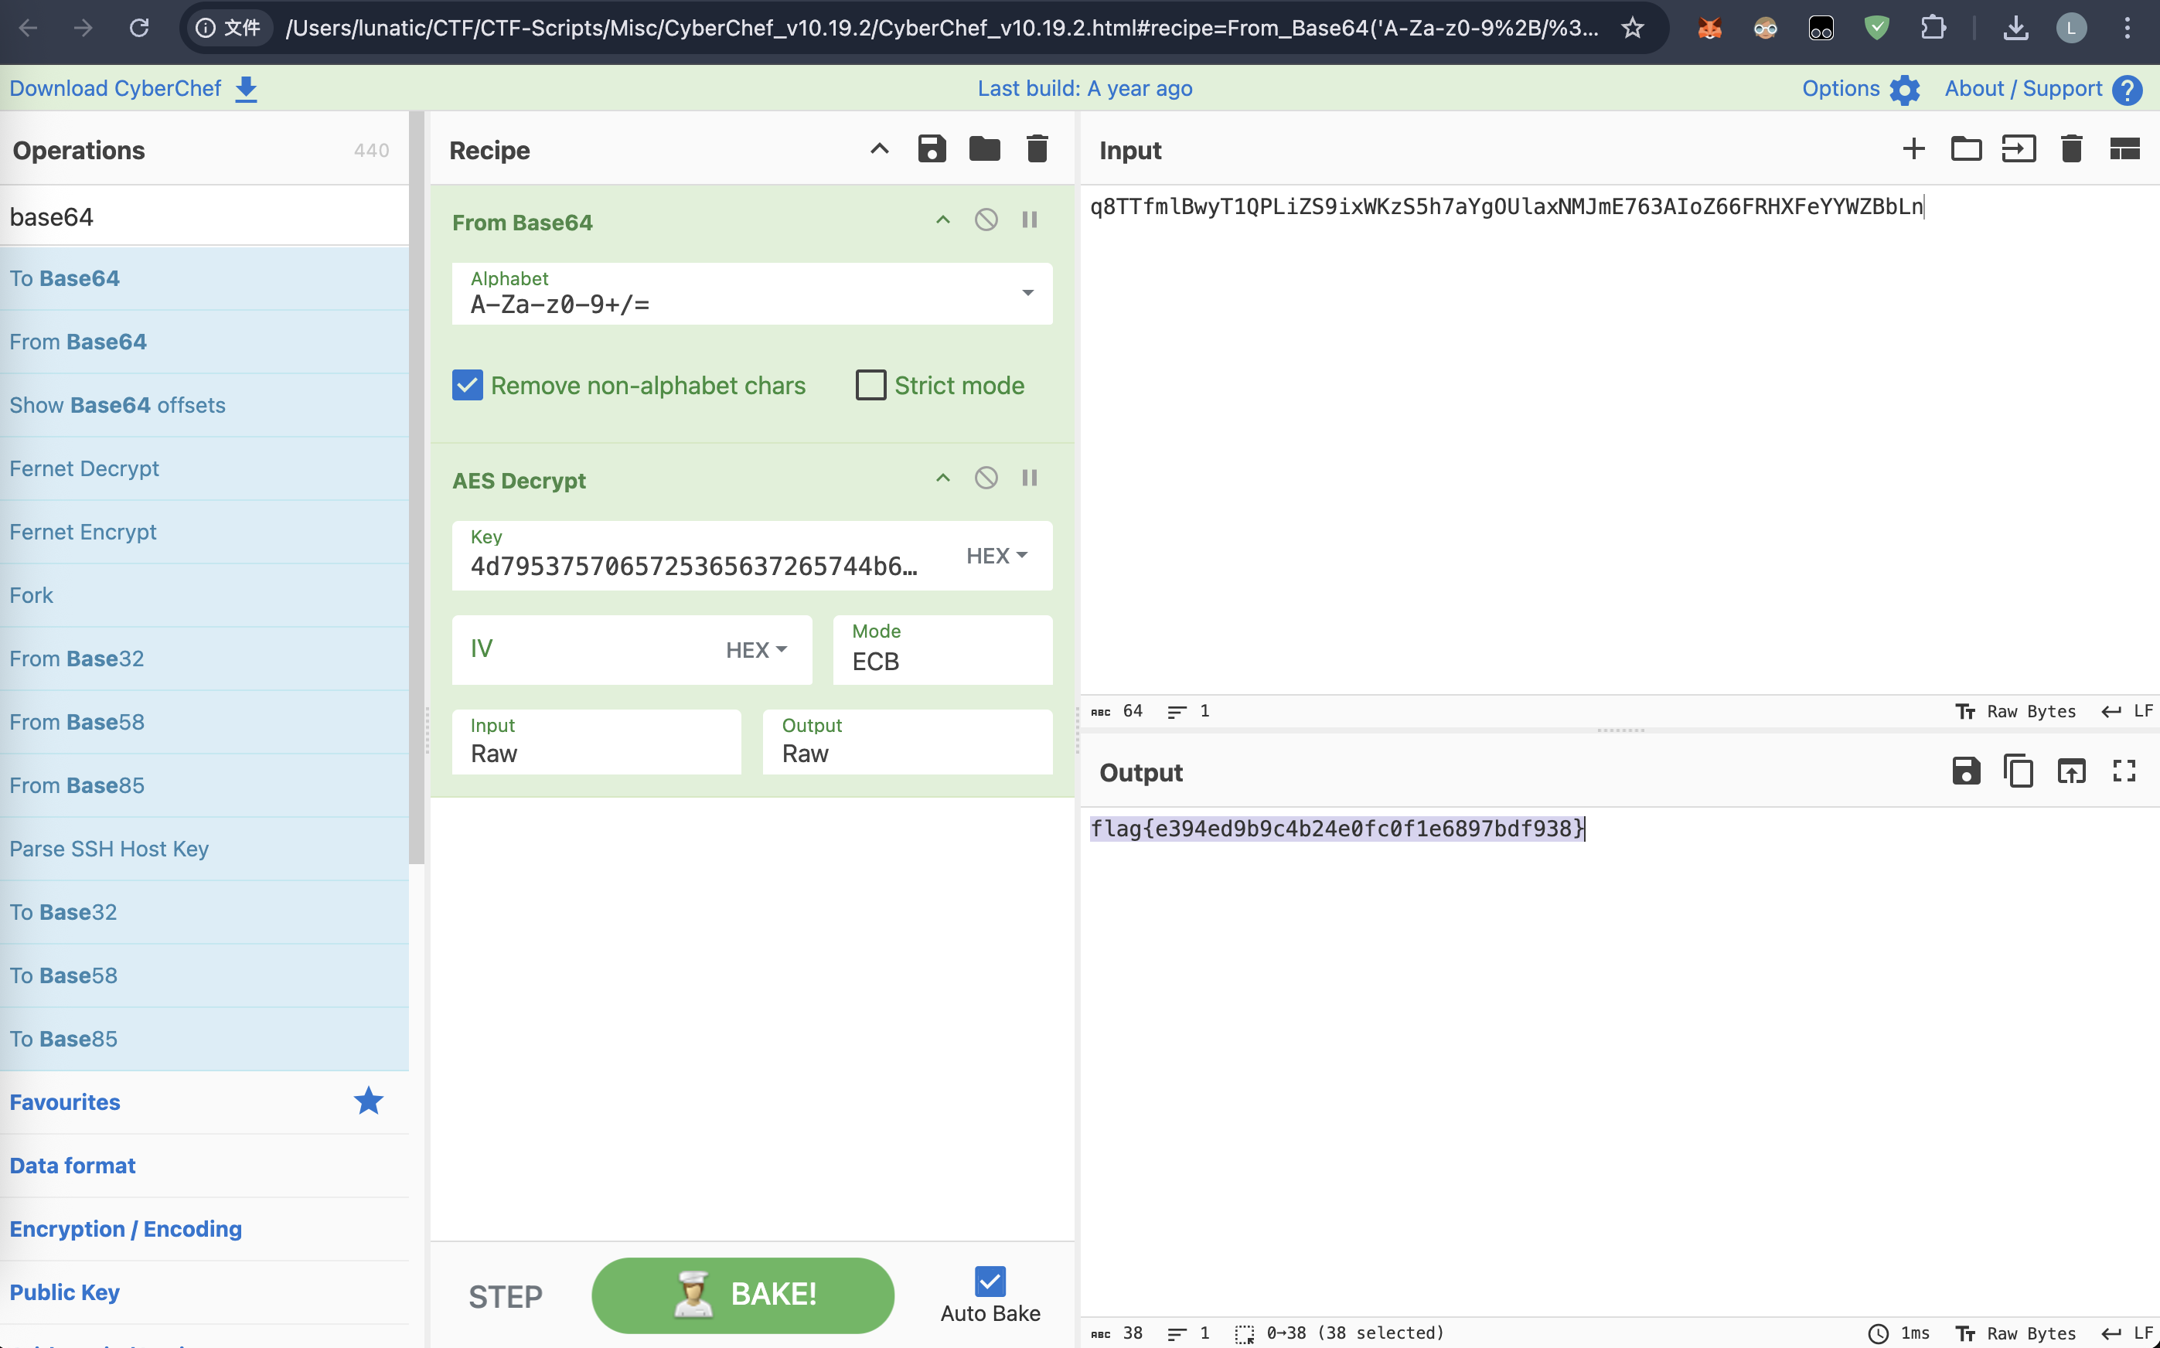Disable the From Base64 operation
The height and width of the screenshot is (1348, 2160).
pyautogui.click(x=986, y=220)
